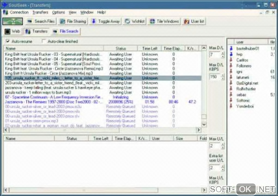Click the Extra list user U/L field
The height and width of the screenshot is (196, 278).
pyautogui.click(x=214, y=168)
